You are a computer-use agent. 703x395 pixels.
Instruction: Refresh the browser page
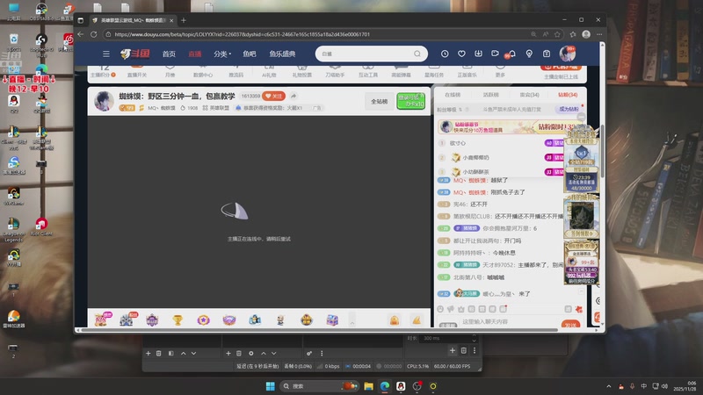point(94,34)
